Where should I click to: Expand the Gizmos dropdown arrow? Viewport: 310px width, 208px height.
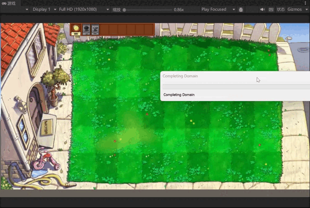[307, 9]
